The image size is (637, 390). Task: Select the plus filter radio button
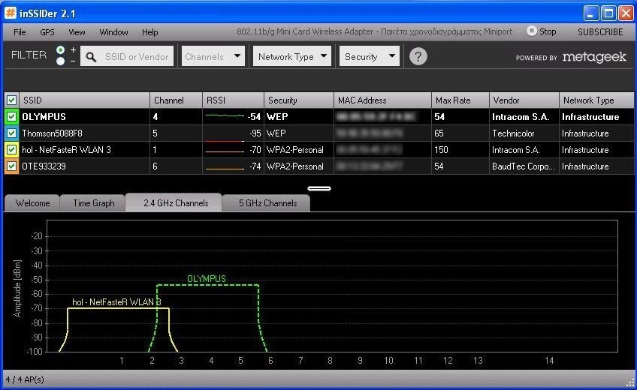tap(61, 49)
